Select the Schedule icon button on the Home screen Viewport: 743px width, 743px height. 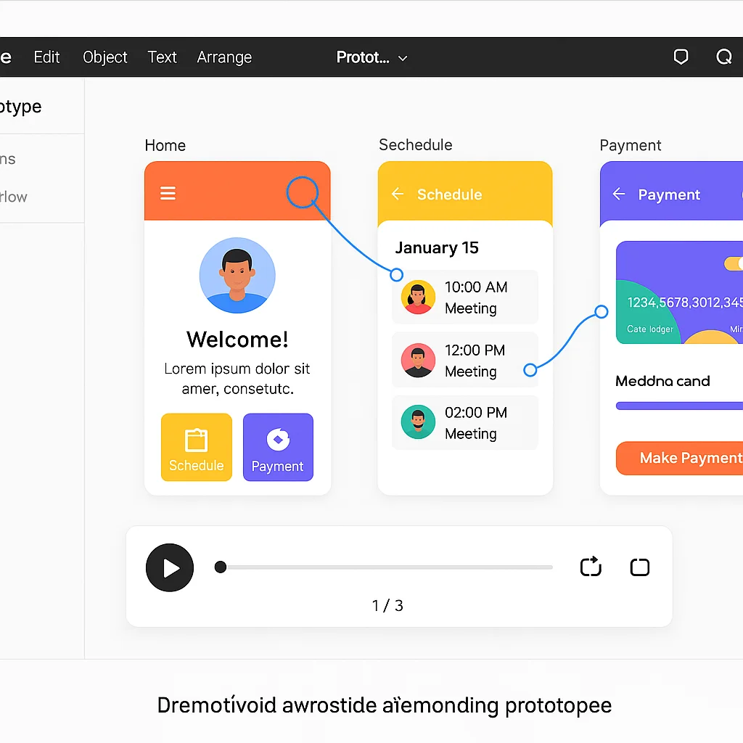[x=197, y=447]
